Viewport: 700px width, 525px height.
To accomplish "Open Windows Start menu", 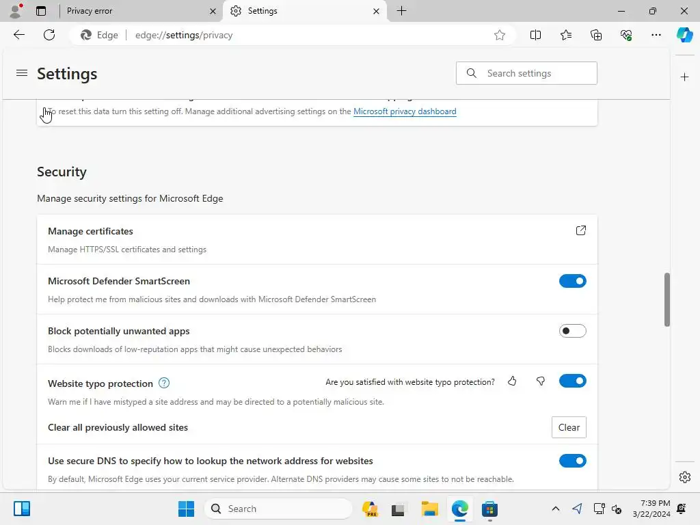I will (186, 509).
